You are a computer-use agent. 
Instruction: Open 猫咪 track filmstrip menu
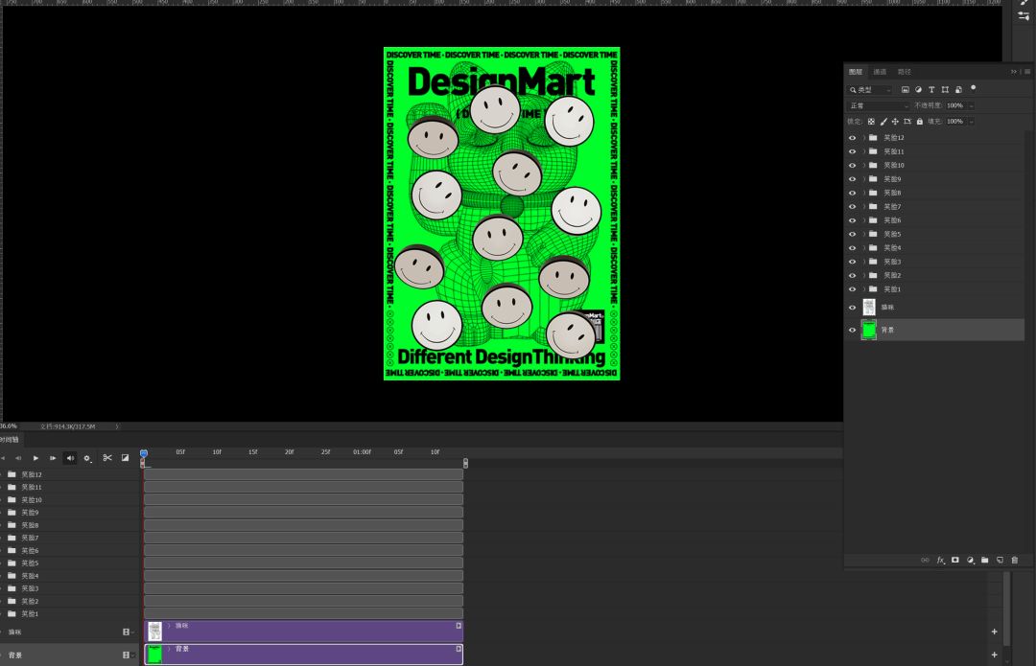[127, 632]
